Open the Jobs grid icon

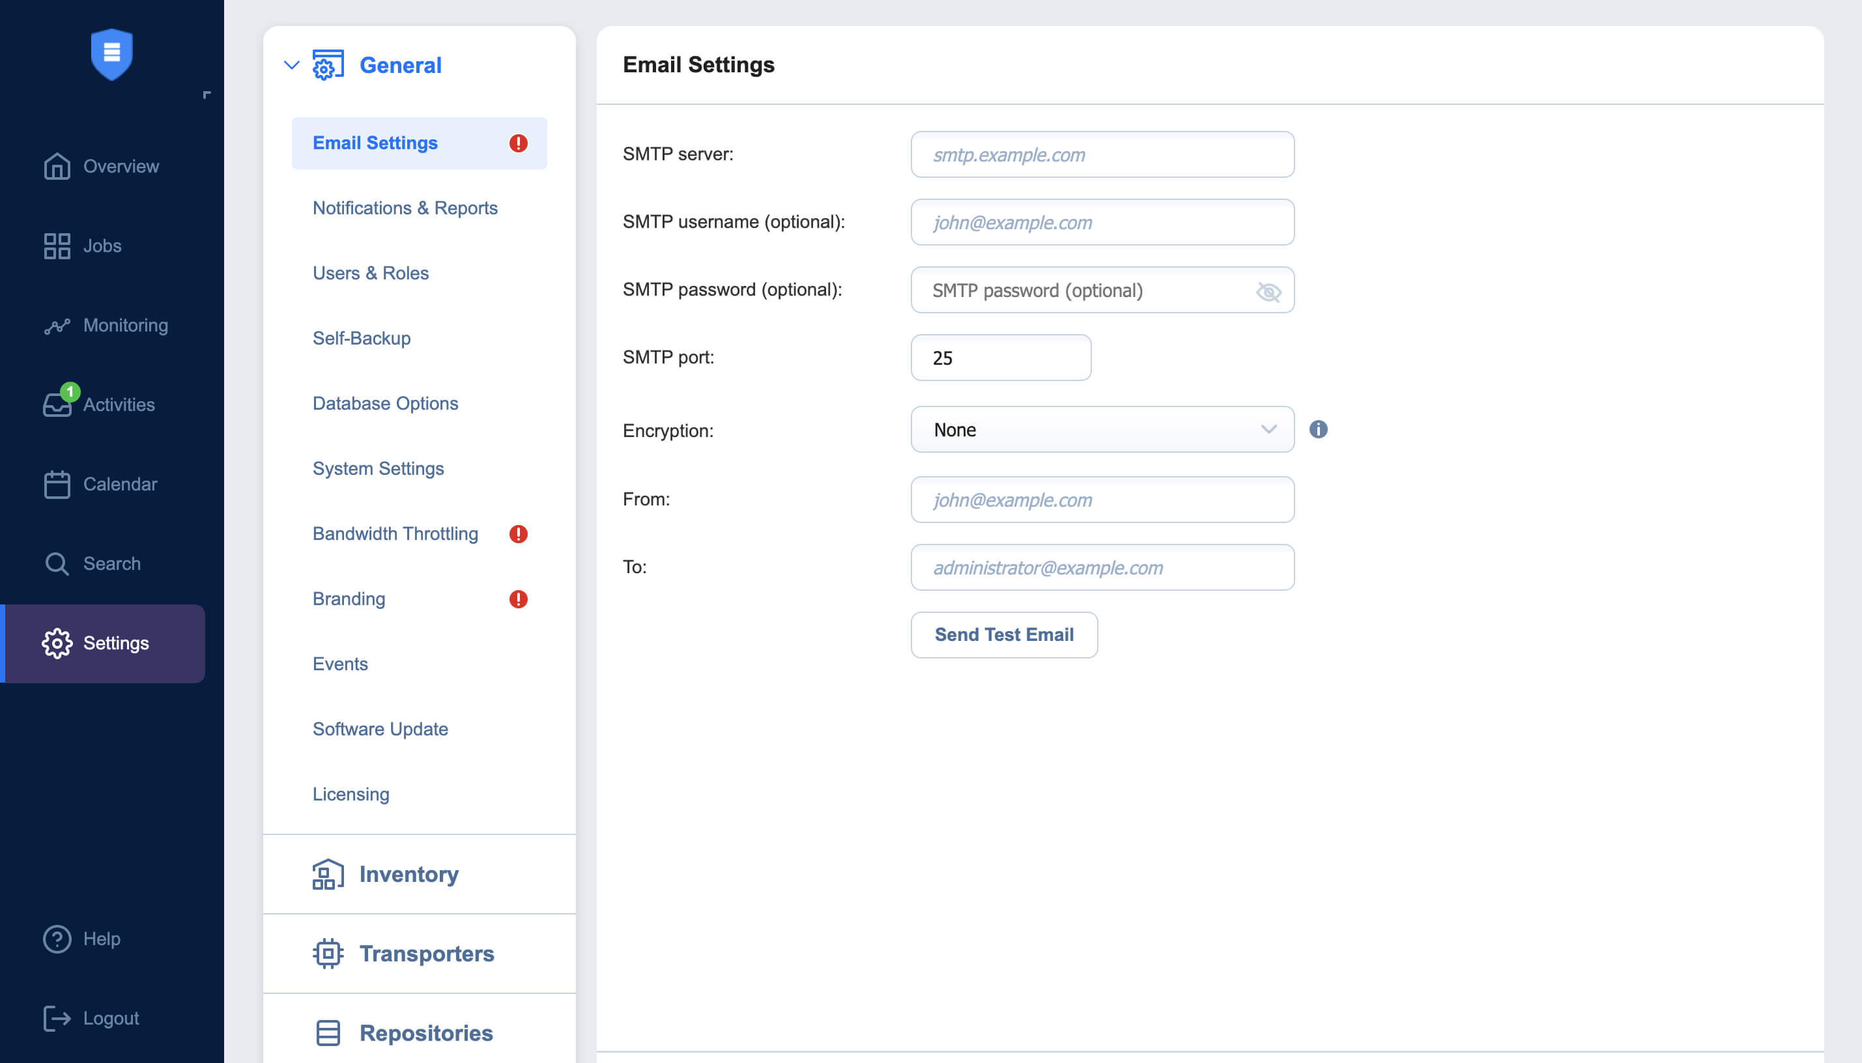click(x=57, y=246)
